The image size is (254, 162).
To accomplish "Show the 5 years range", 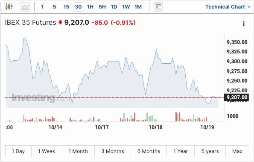I will click(210, 151).
